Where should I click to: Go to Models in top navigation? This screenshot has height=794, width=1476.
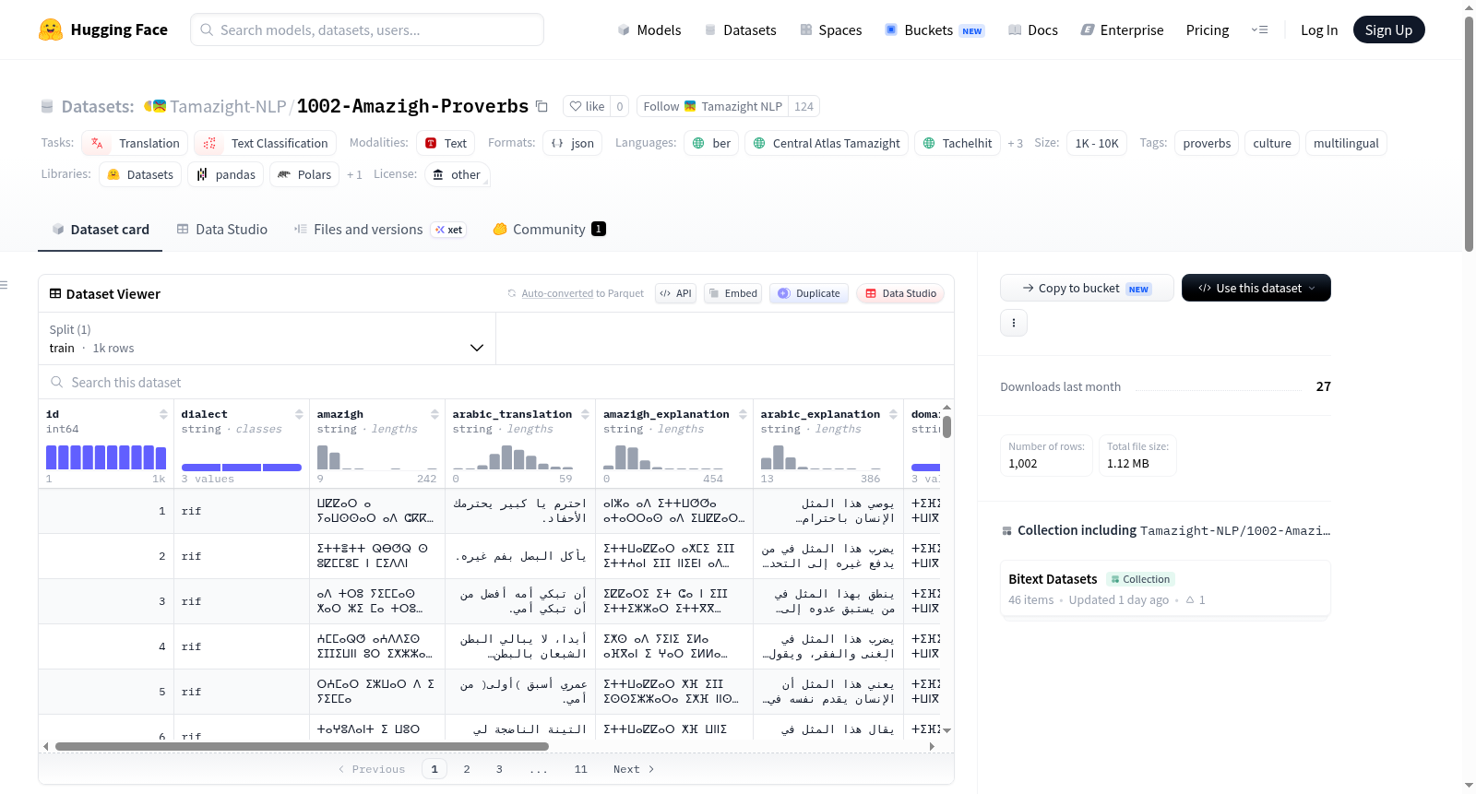pos(649,30)
